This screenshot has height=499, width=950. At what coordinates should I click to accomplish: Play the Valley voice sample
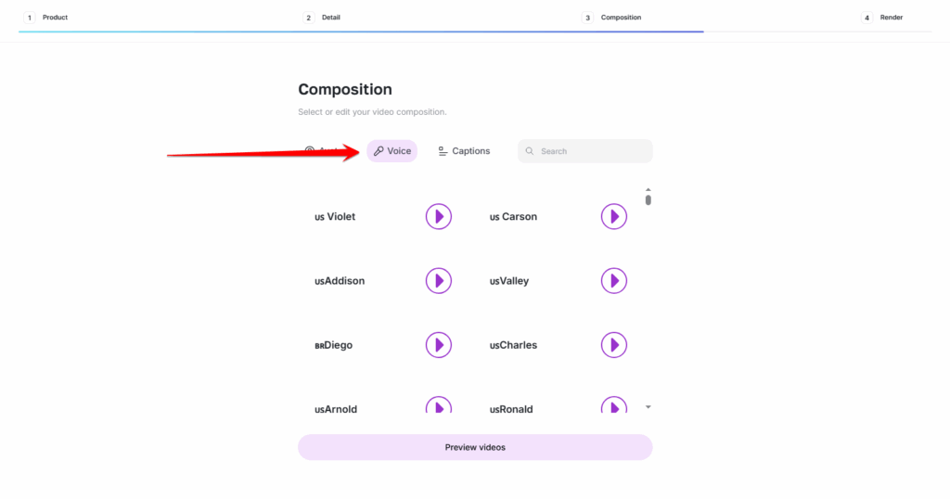(614, 281)
